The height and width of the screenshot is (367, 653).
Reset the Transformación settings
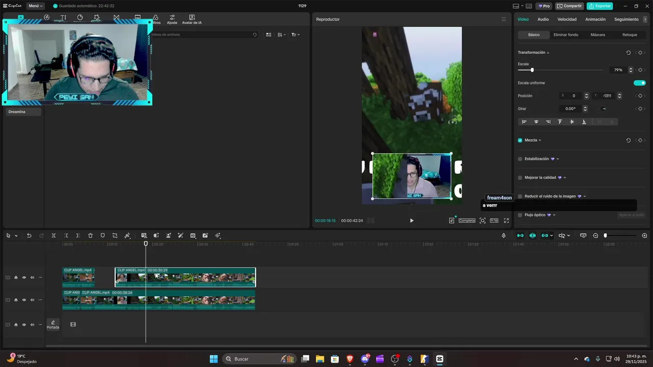tap(628, 53)
